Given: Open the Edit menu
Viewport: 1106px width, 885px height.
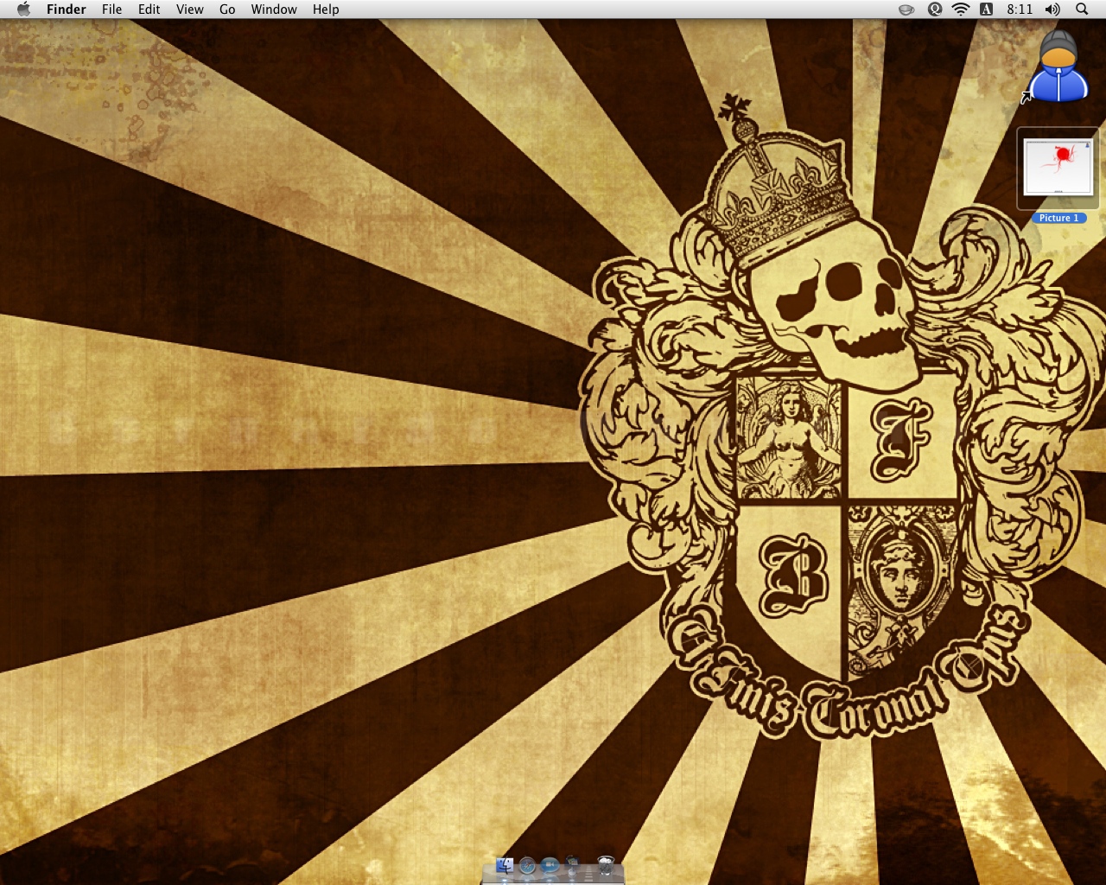Looking at the screenshot, I should (x=149, y=10).
